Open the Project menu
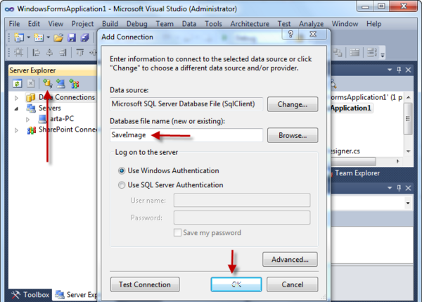Screen dimensions: 422x302 click(x=82, y=24)
